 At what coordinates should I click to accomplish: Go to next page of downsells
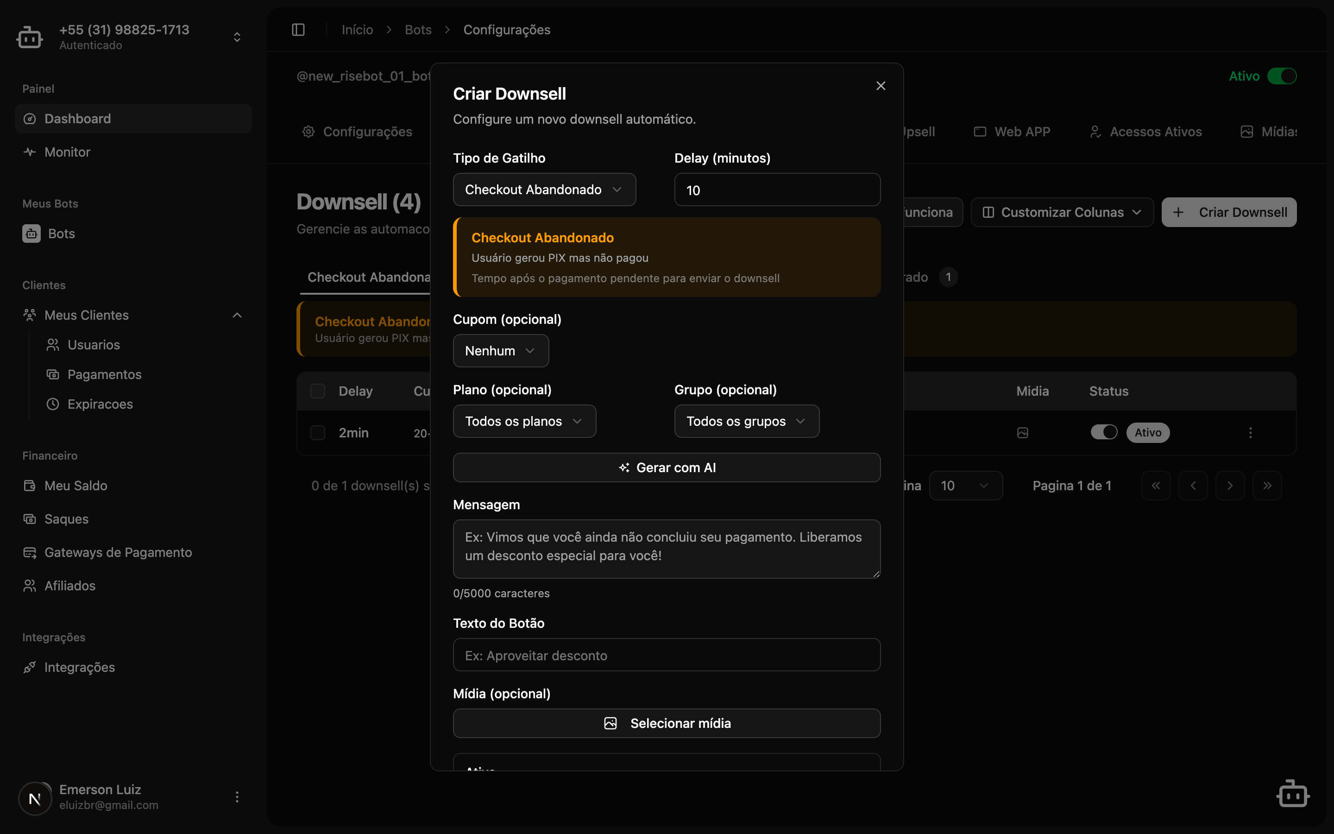(1230, 486)
